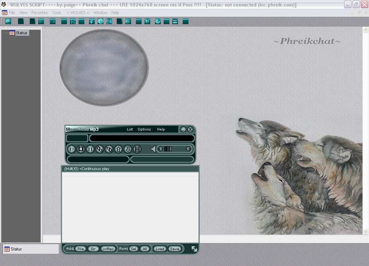The height and width of the screenshot is (266, 369).
Task: Click the w/Rec add button
Action: [x=108, y=249]
